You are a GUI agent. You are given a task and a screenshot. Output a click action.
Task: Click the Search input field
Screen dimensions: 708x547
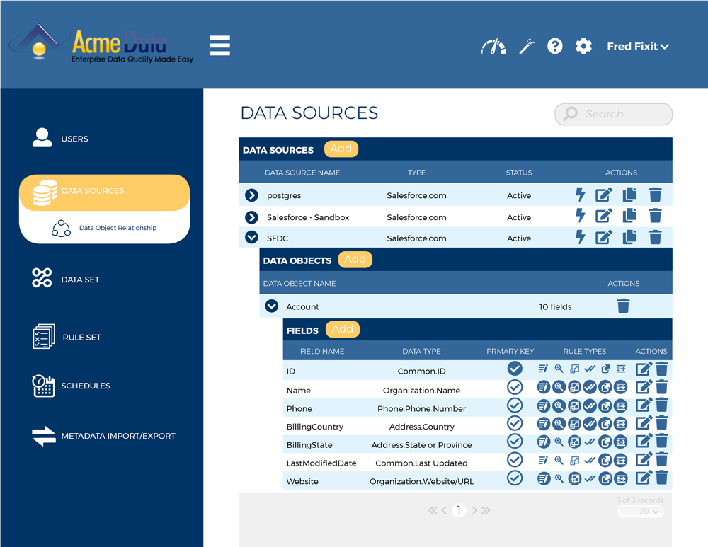point(613,114)
